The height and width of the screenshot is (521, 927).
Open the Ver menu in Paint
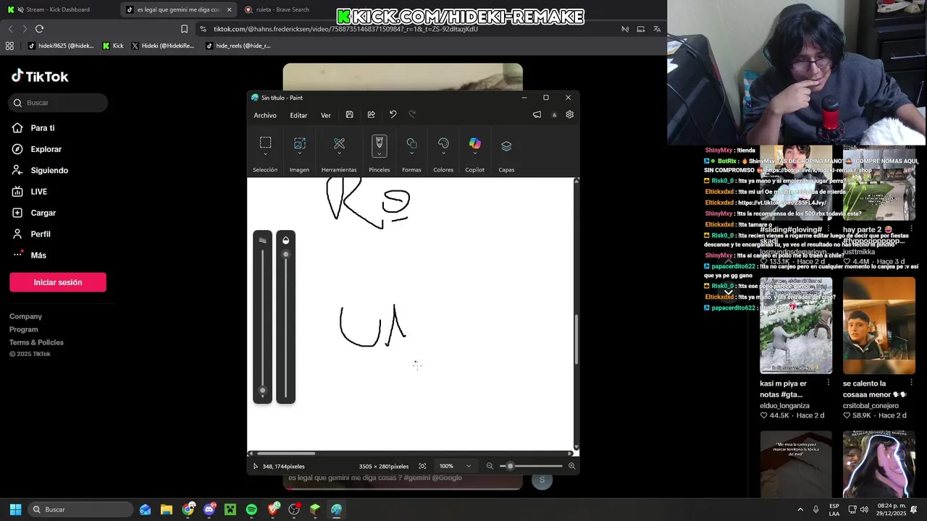(x=326, y=115)
